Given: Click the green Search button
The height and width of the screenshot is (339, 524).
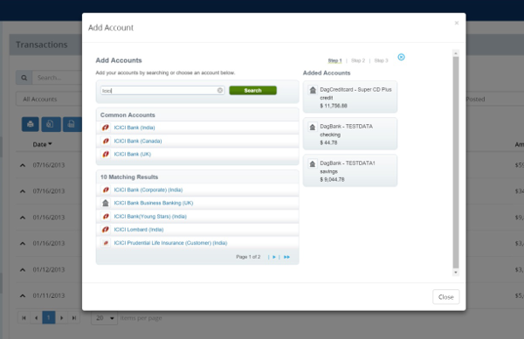Looking at the screenshot, I should [252, 90].
